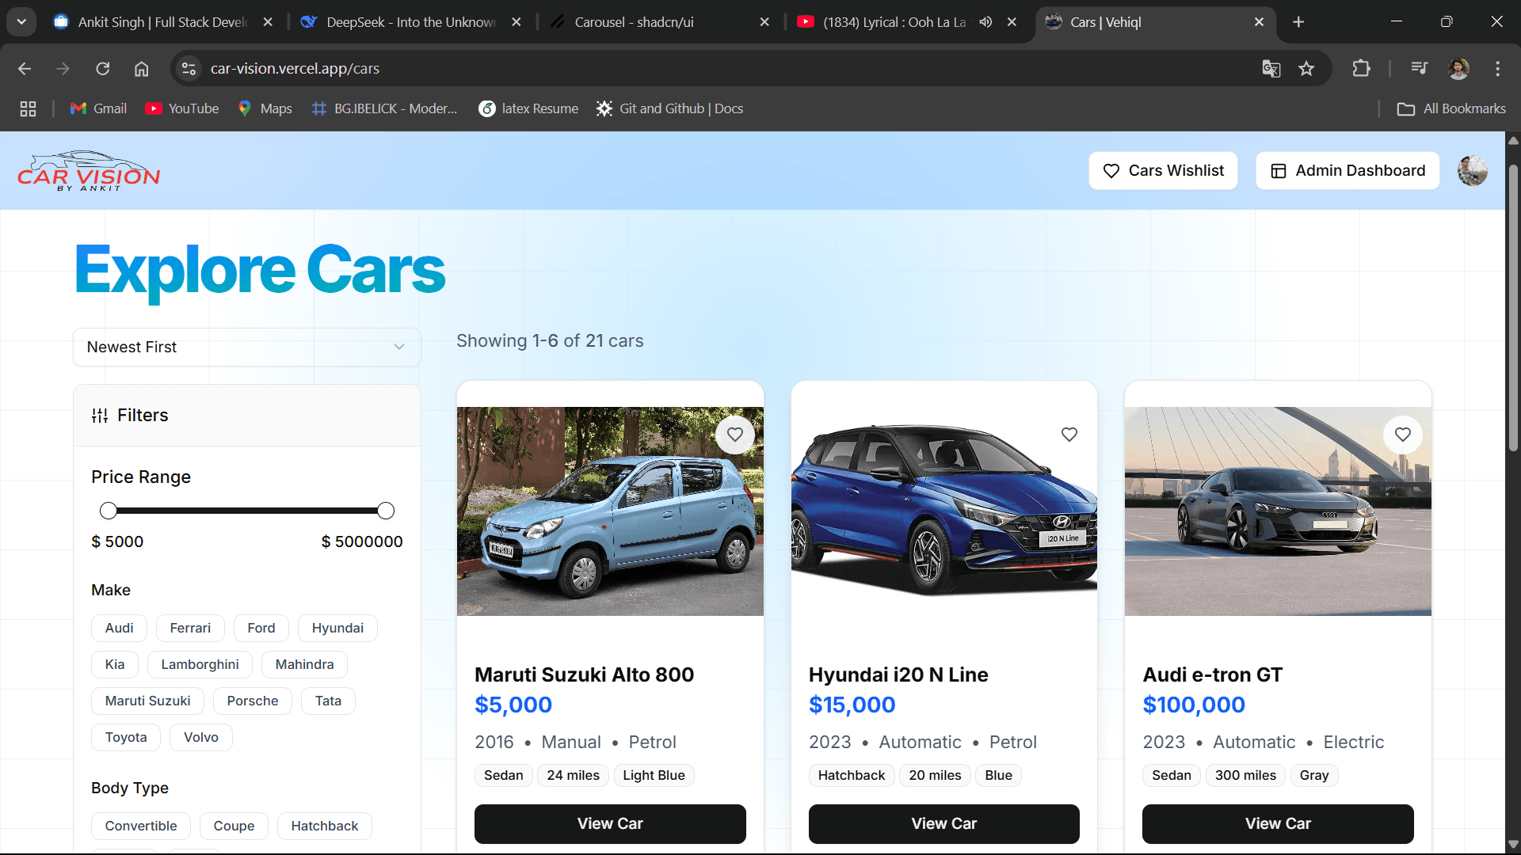Open YouTube bookmark
This screenshot has height=855, width=1521.
pyautogui.click(x=182, y=109)
